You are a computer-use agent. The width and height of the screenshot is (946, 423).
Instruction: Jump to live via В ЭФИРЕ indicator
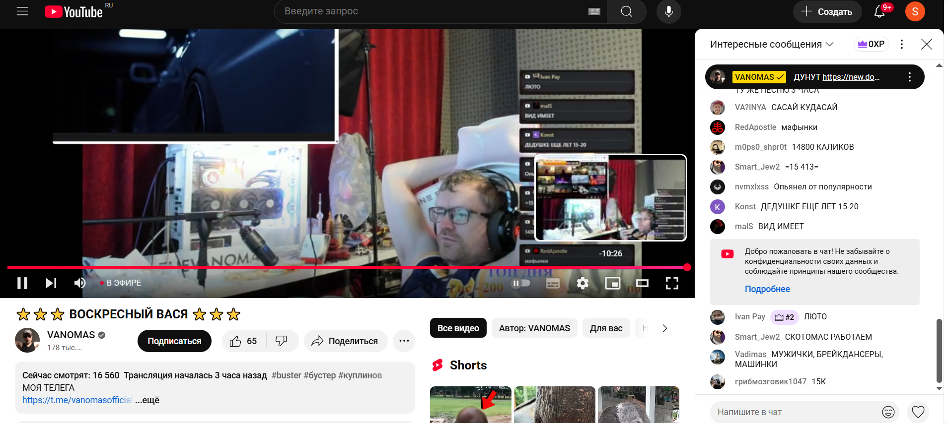[121, 283]
